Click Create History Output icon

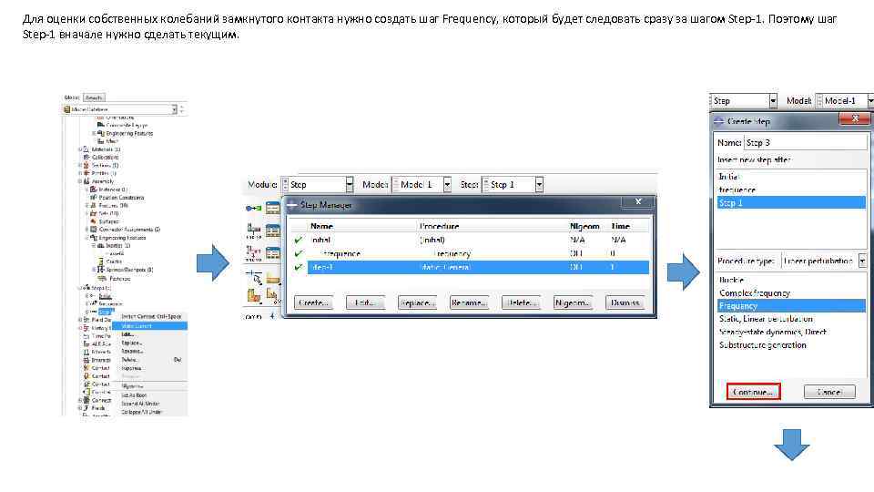point(254,253)
